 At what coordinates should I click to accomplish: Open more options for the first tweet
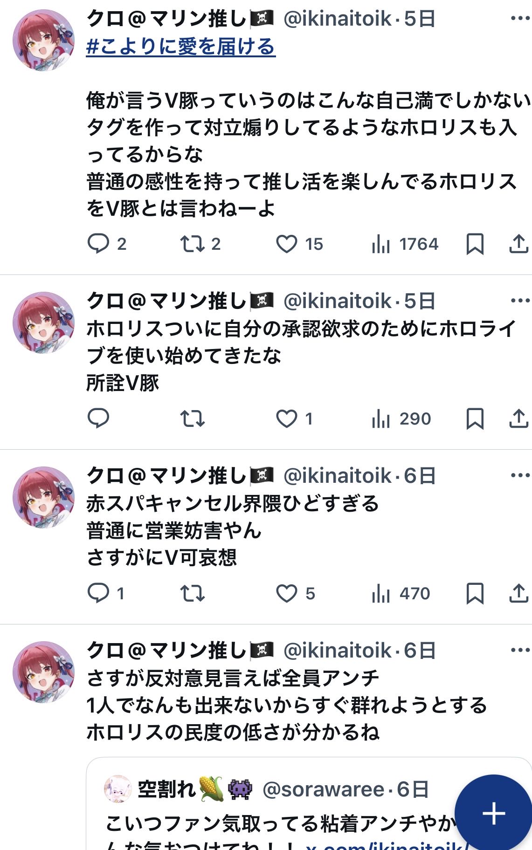[x=520, y=19]
